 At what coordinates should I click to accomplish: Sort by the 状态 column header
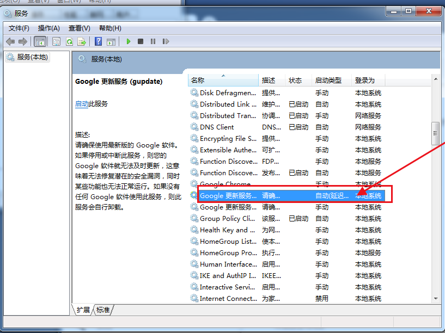(x=298, y=80)
